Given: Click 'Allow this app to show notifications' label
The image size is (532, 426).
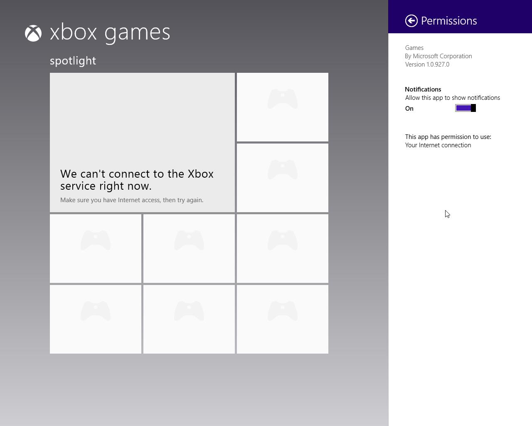Looking at the screenshot, I should click(x=453, y=98).
